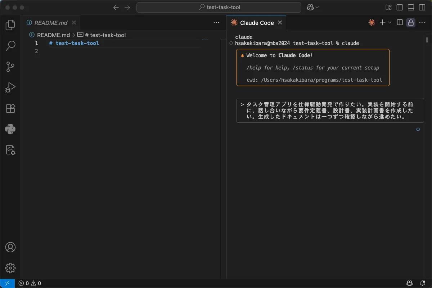Select the Claude Code tab
This screenshot has height=288, width=432.
[x=257, y=23]
